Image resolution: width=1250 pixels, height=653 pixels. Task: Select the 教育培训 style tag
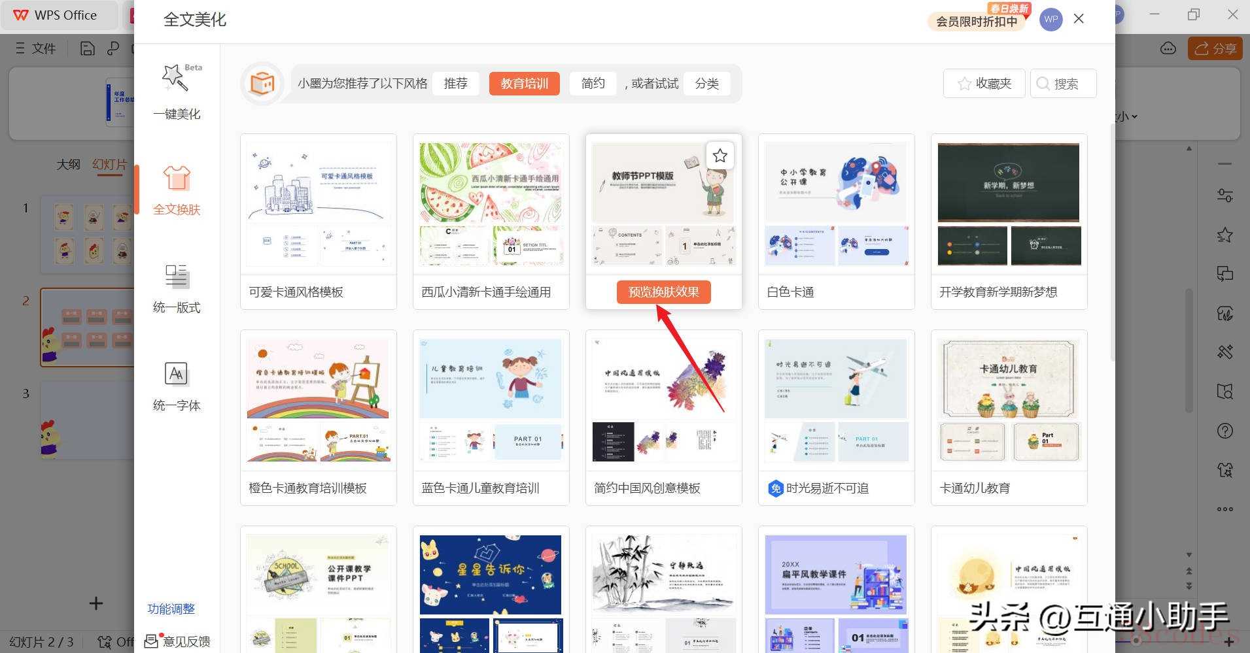pos(525,84)
